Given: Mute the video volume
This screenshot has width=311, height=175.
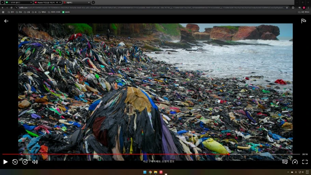Looking at the screenshot, I should (35, 162).
